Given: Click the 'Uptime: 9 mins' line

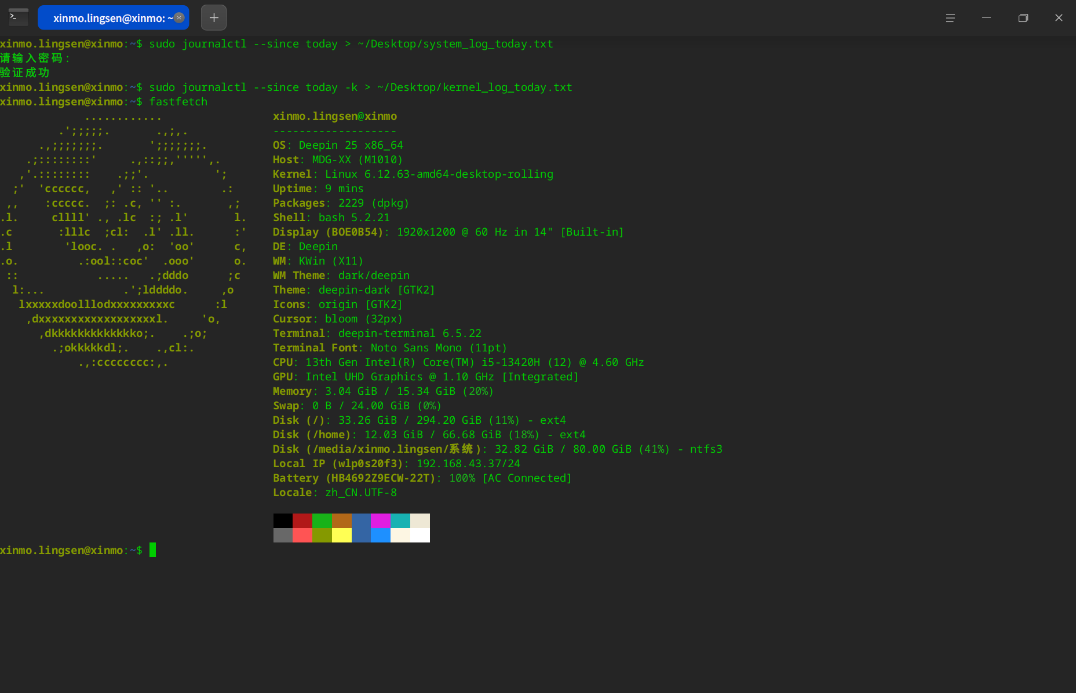Looking at the screenshot, I should point(318,189).
